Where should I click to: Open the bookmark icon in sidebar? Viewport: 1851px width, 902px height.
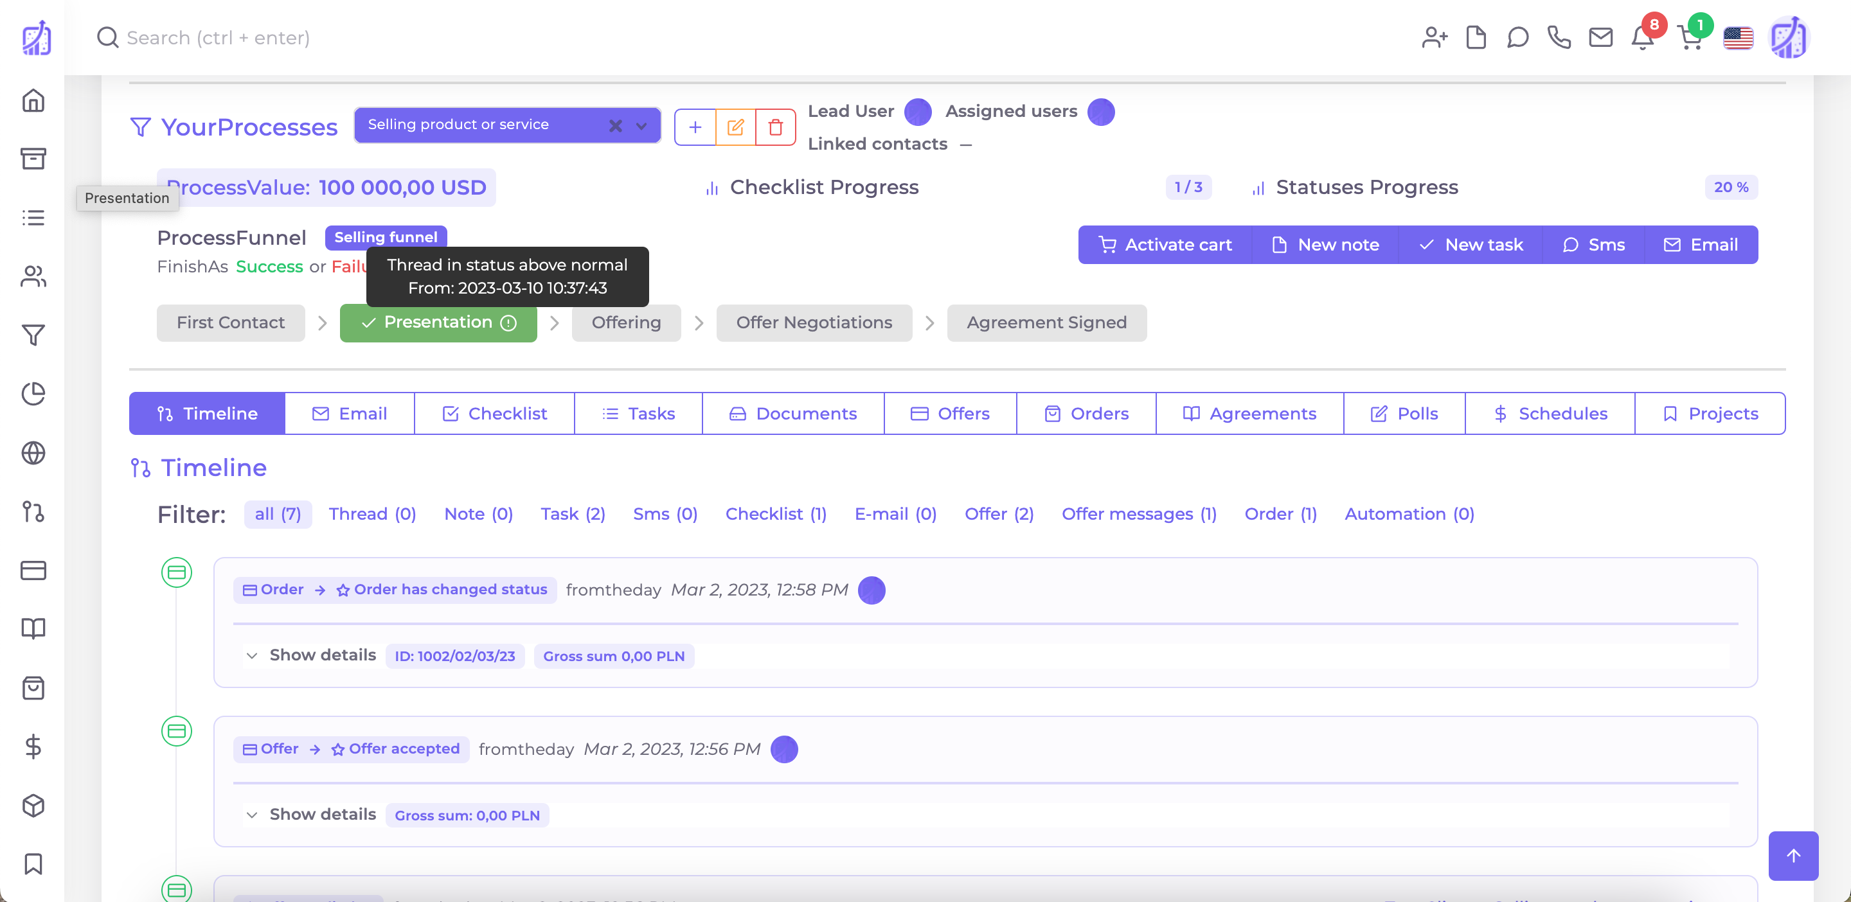pos(33,864)
